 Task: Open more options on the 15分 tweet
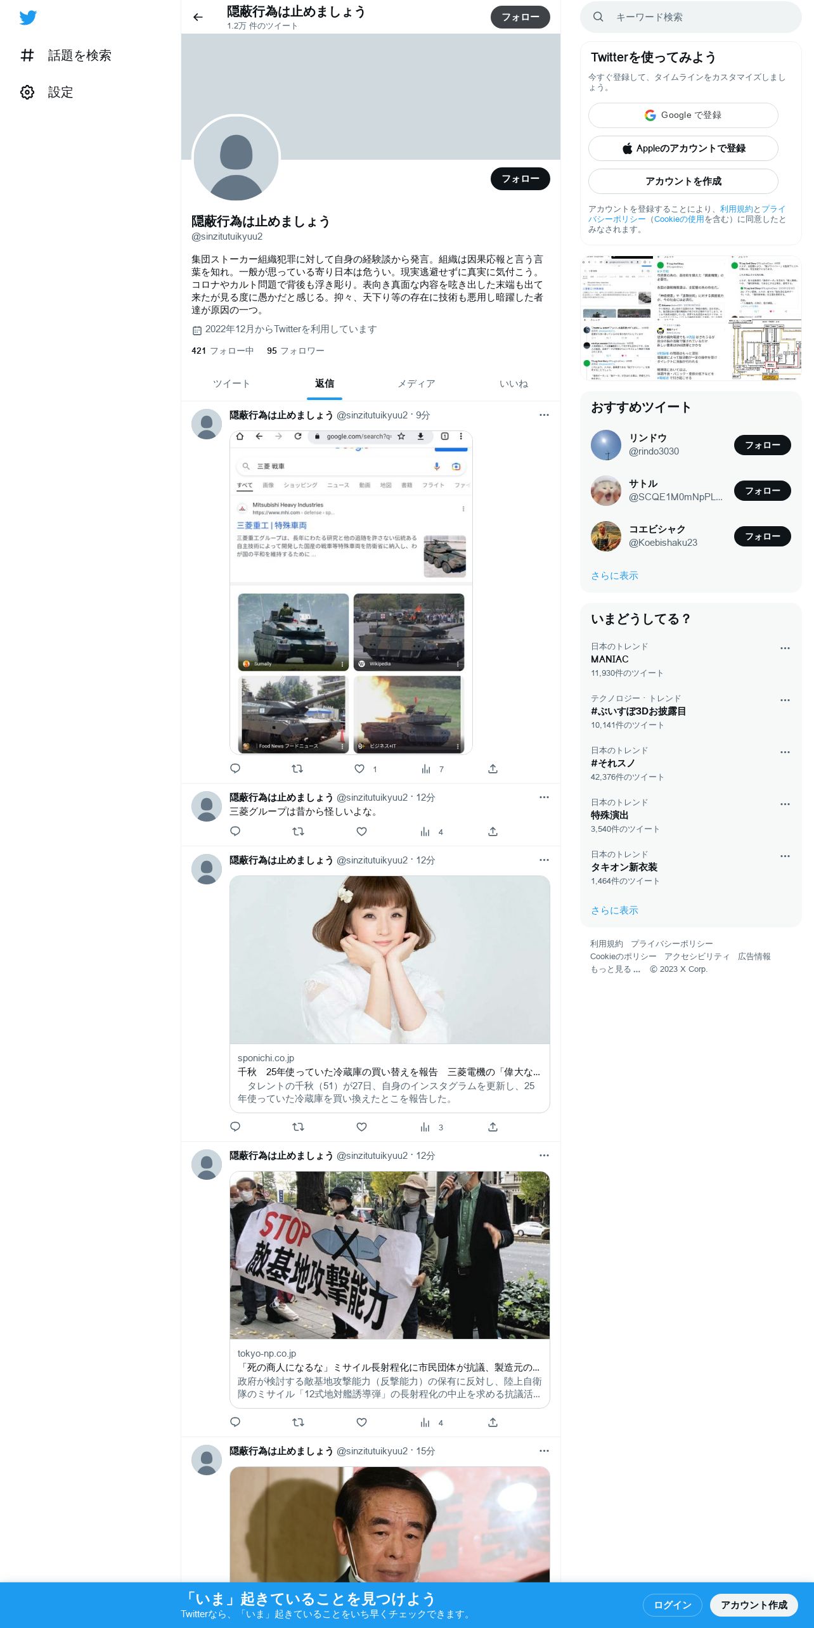pos(544,1450)
